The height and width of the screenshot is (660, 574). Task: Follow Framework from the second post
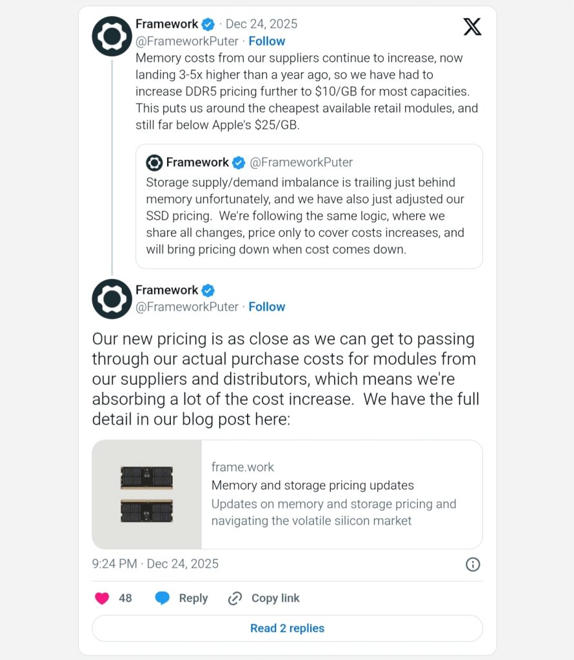(x=267, y=307)
